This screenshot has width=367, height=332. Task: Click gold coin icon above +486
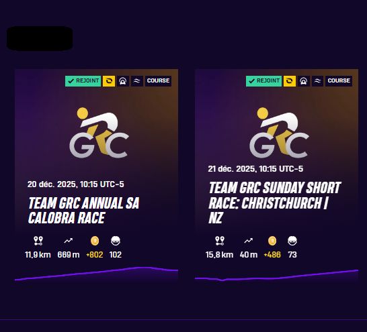pos(272,241)
